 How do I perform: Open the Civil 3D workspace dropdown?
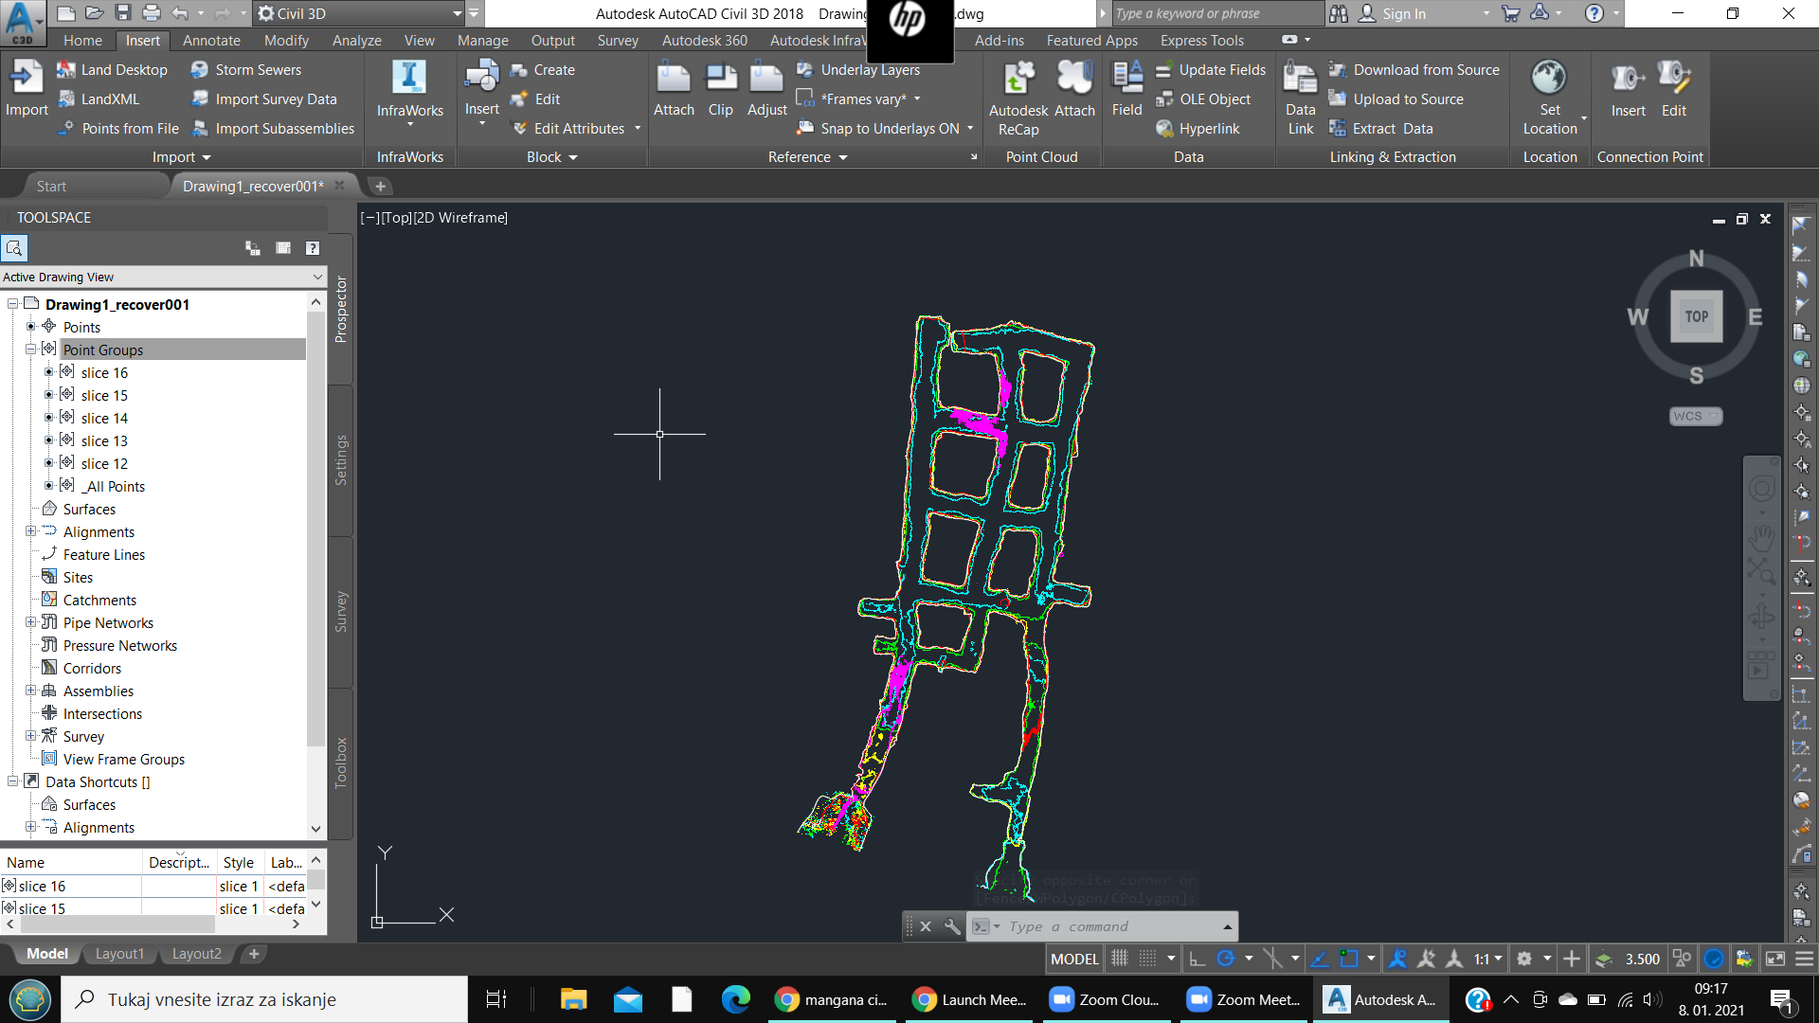458,13
